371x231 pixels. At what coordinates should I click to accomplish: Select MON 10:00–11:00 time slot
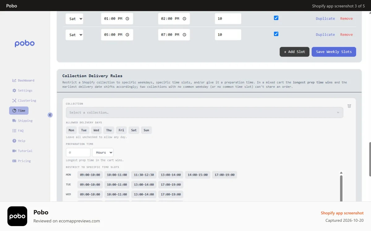pyautogui.click(x=117, y=175)
